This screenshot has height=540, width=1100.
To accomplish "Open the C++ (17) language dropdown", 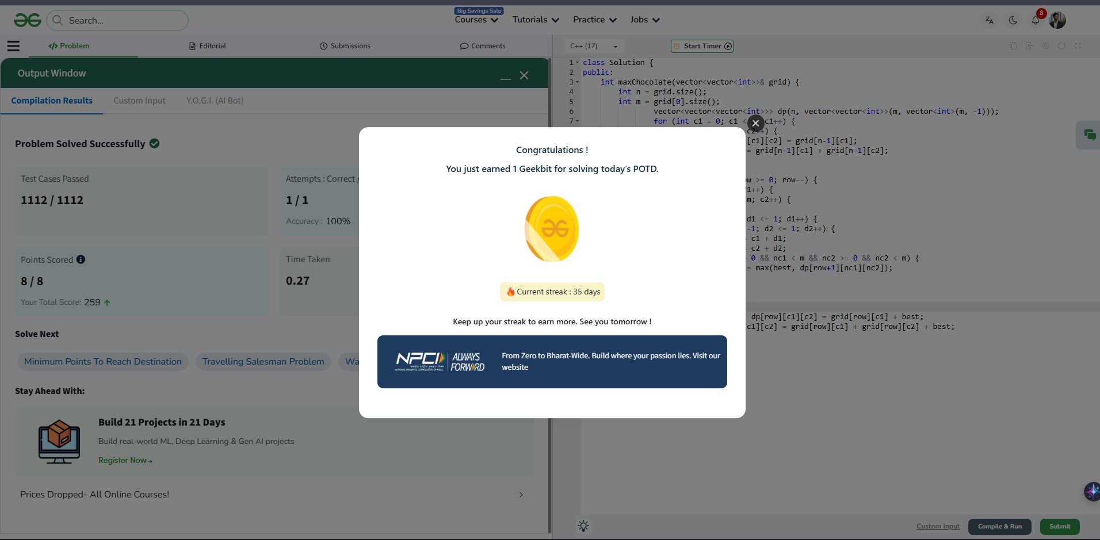I will 594,46.
